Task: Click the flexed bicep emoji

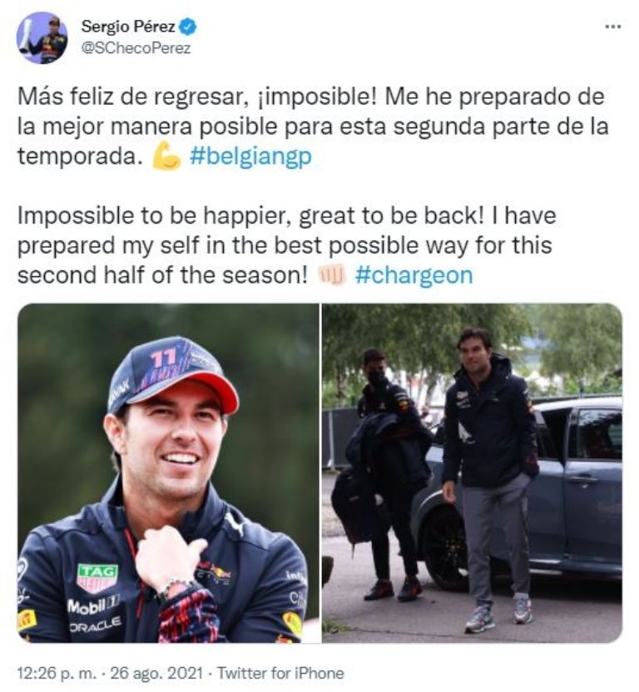Action: pyautogui.click(x=166, y=156)
